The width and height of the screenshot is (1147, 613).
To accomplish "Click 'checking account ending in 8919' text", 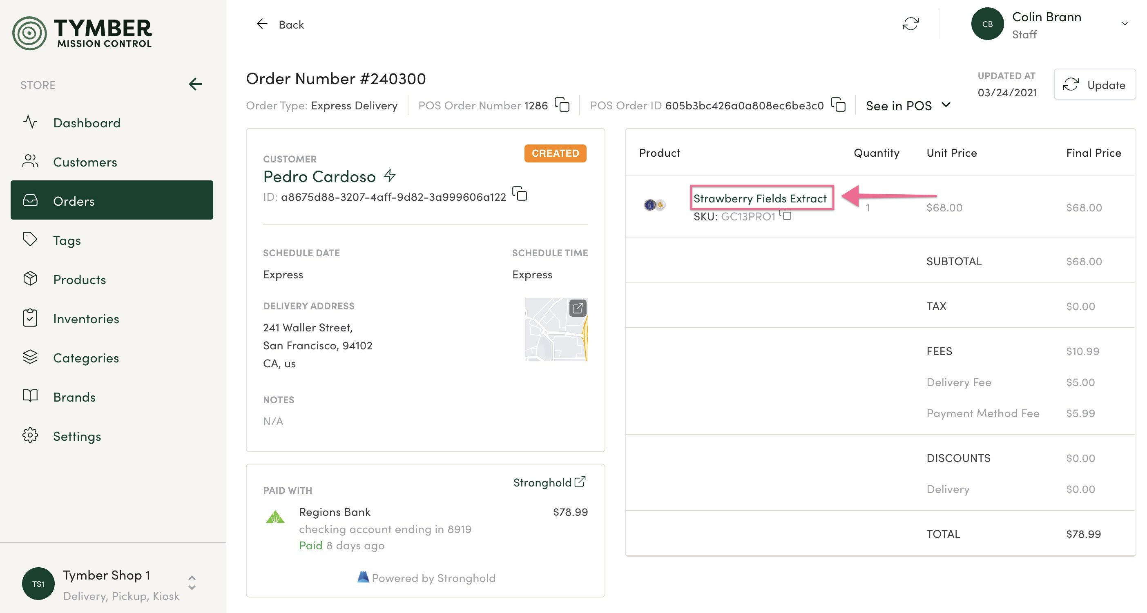I will [385, 529].
